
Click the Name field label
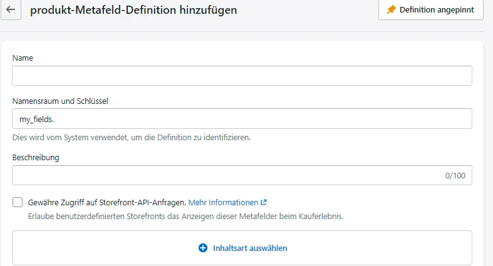point(23,58)
